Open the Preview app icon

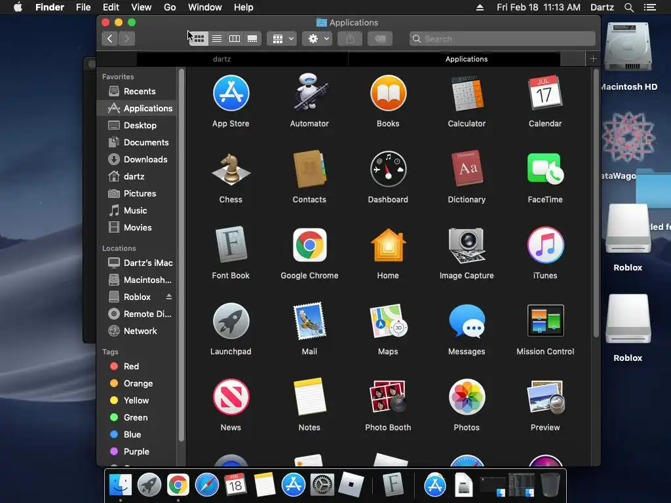click(545, 397)
